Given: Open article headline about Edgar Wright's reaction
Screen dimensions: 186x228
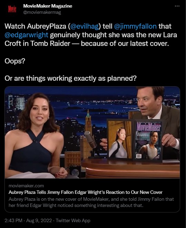Looking at the screenshot, I should point(86,192).
